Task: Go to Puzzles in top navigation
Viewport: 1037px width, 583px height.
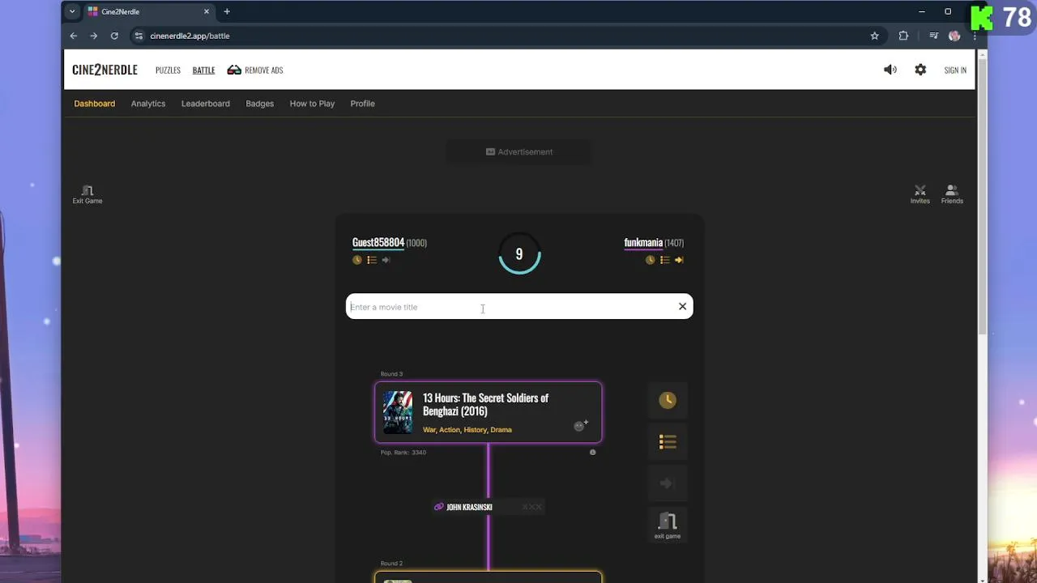Action: pyautogui.click(x=168, y=70)
